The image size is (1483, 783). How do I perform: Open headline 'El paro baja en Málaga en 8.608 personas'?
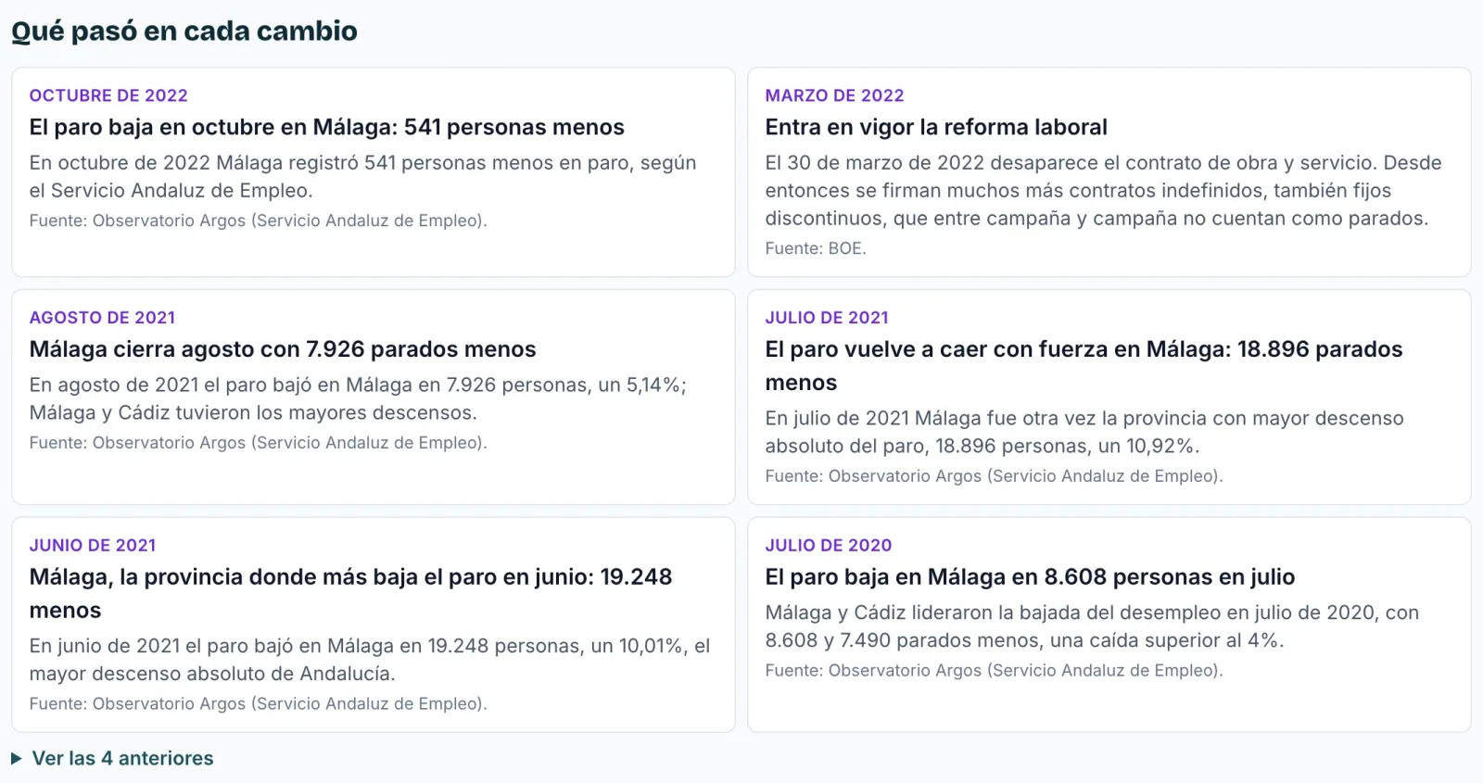coord(1030,577)
